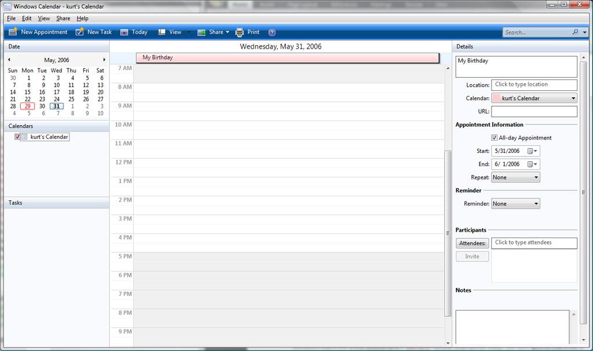The image size is (593, 351).
Task: Click kurt's Calendar list icon
Action: (x=24, y=137)
